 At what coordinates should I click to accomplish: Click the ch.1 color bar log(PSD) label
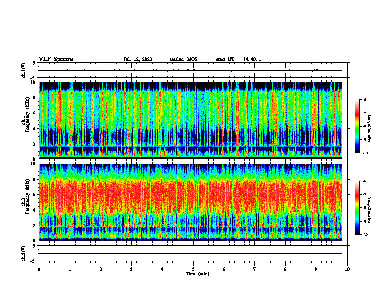[370, 129]
